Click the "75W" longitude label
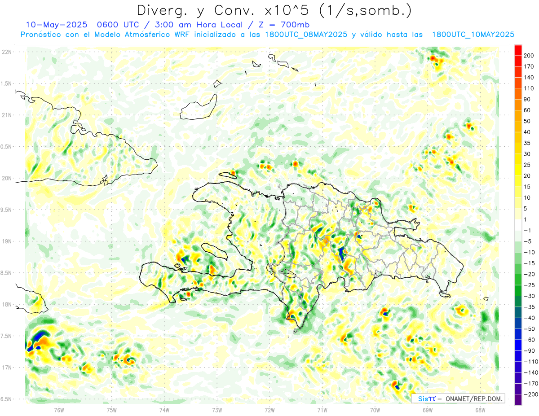The height and width of the screenshot is (416, 539). [x=112, y=410]
